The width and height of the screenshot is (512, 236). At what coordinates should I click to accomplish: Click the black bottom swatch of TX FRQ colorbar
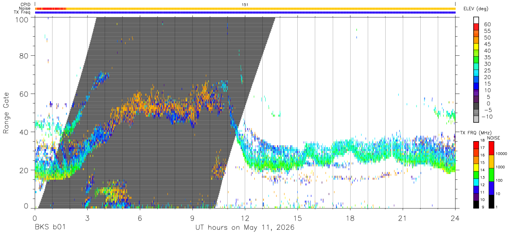(x=476, y=204)
